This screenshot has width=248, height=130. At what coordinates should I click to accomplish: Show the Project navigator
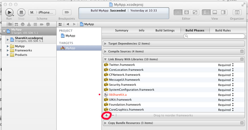10,24
